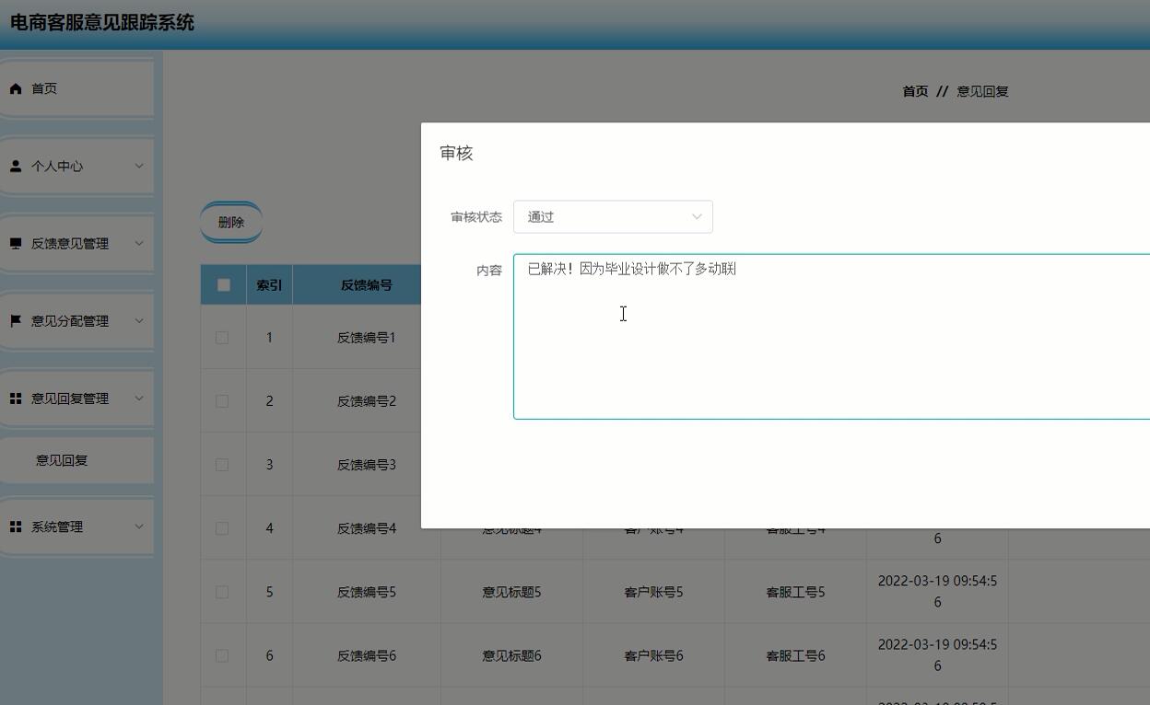Click the 索引 column header
This screenshot has width=1150, height=705.
(269, 285)
